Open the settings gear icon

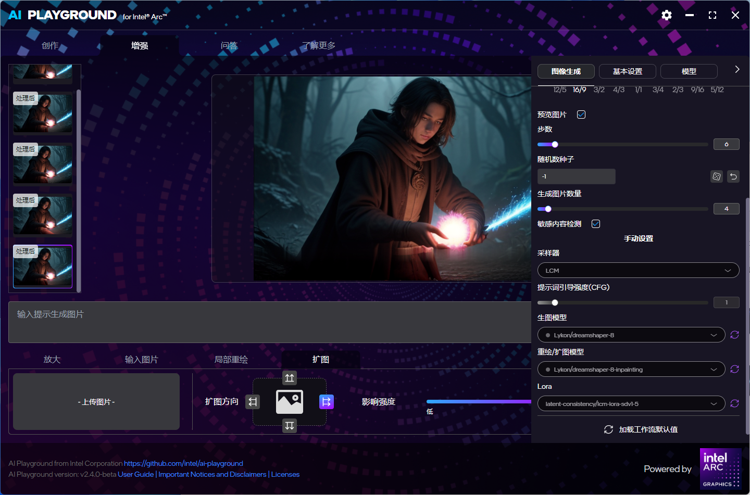tap(667, 15)
